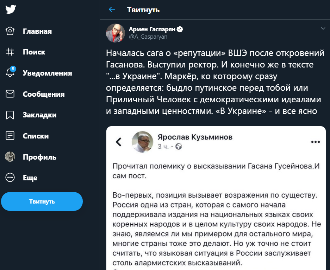Click the More (Еще) ellipsis circle icon
The height and width of the screenshot is (270, 330).
tap(10, 178)
